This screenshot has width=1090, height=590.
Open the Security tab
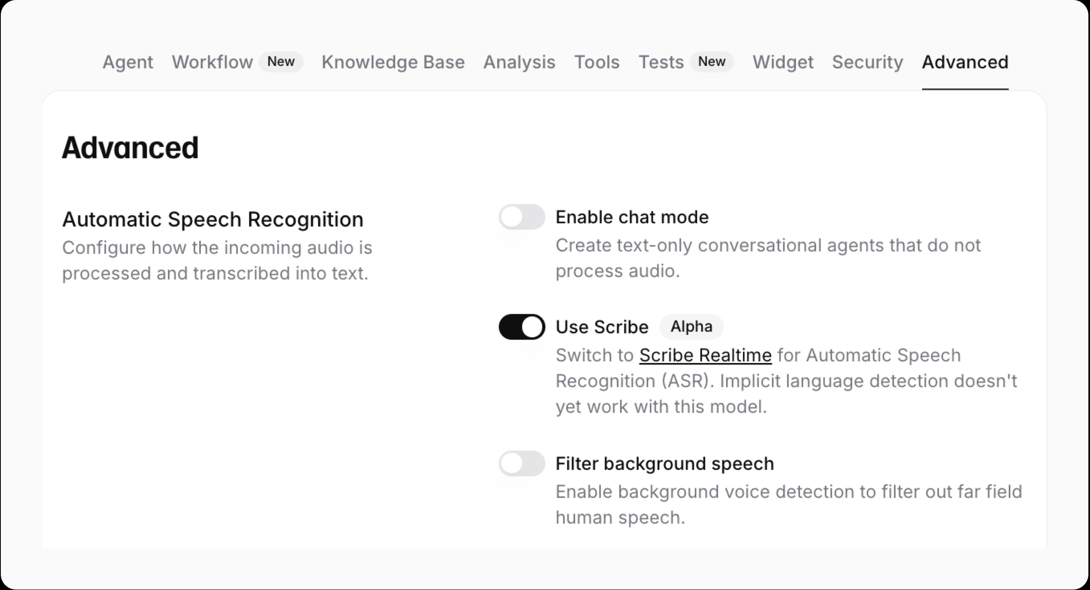point(867,62)
